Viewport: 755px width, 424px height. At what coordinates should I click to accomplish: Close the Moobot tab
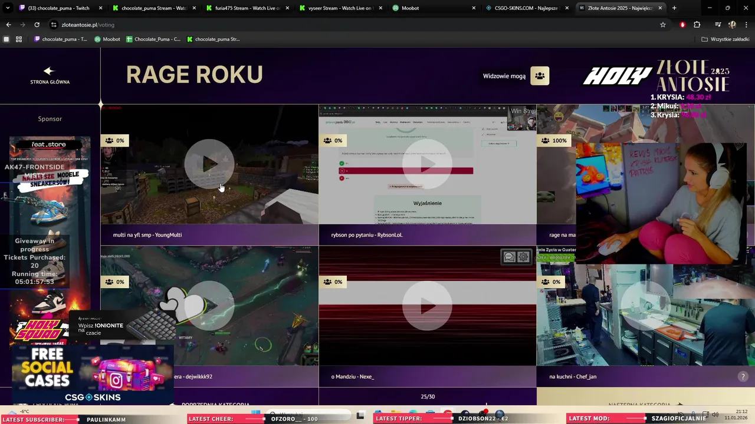(474, 8)
